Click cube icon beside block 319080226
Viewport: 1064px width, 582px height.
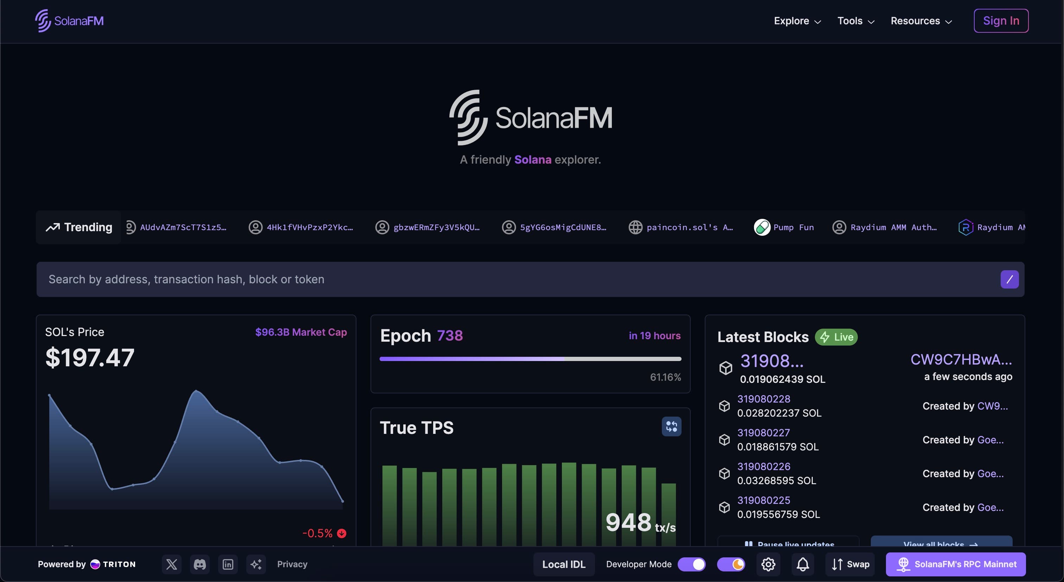(x=724, y=473)
